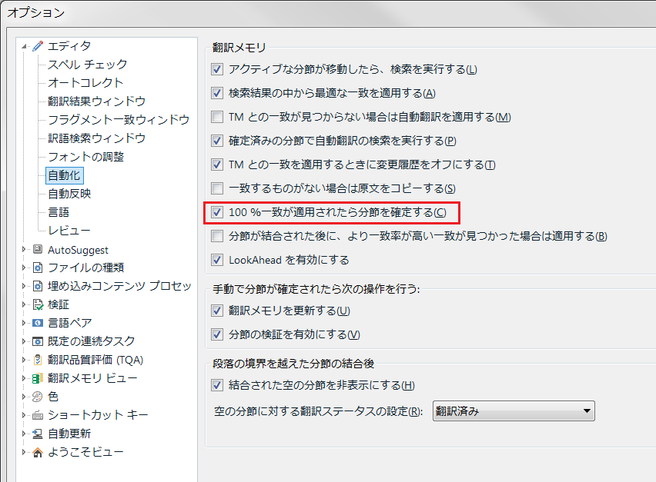This screenshot has width=656, height=482.
Task: Click the ようこそビュー home icon
Action: 38,452
